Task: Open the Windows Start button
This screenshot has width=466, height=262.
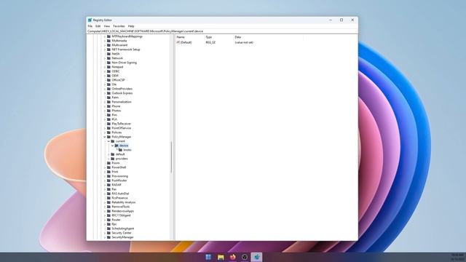Action: [x=209, y=257]
